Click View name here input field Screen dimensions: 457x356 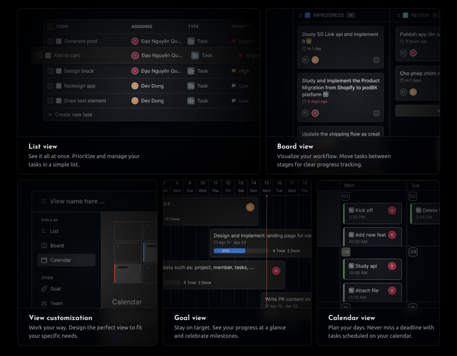tap(77, 201)
